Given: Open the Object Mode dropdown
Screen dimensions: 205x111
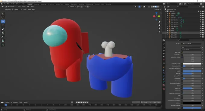Looking at the screenshot, I should tap(11, 7).
